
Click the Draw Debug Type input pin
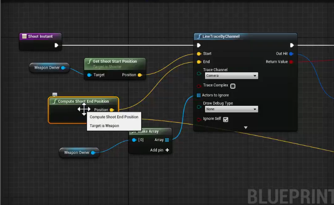coord(199,107)
